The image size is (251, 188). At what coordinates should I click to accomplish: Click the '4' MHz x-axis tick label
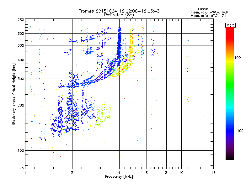tap(119, 173)
